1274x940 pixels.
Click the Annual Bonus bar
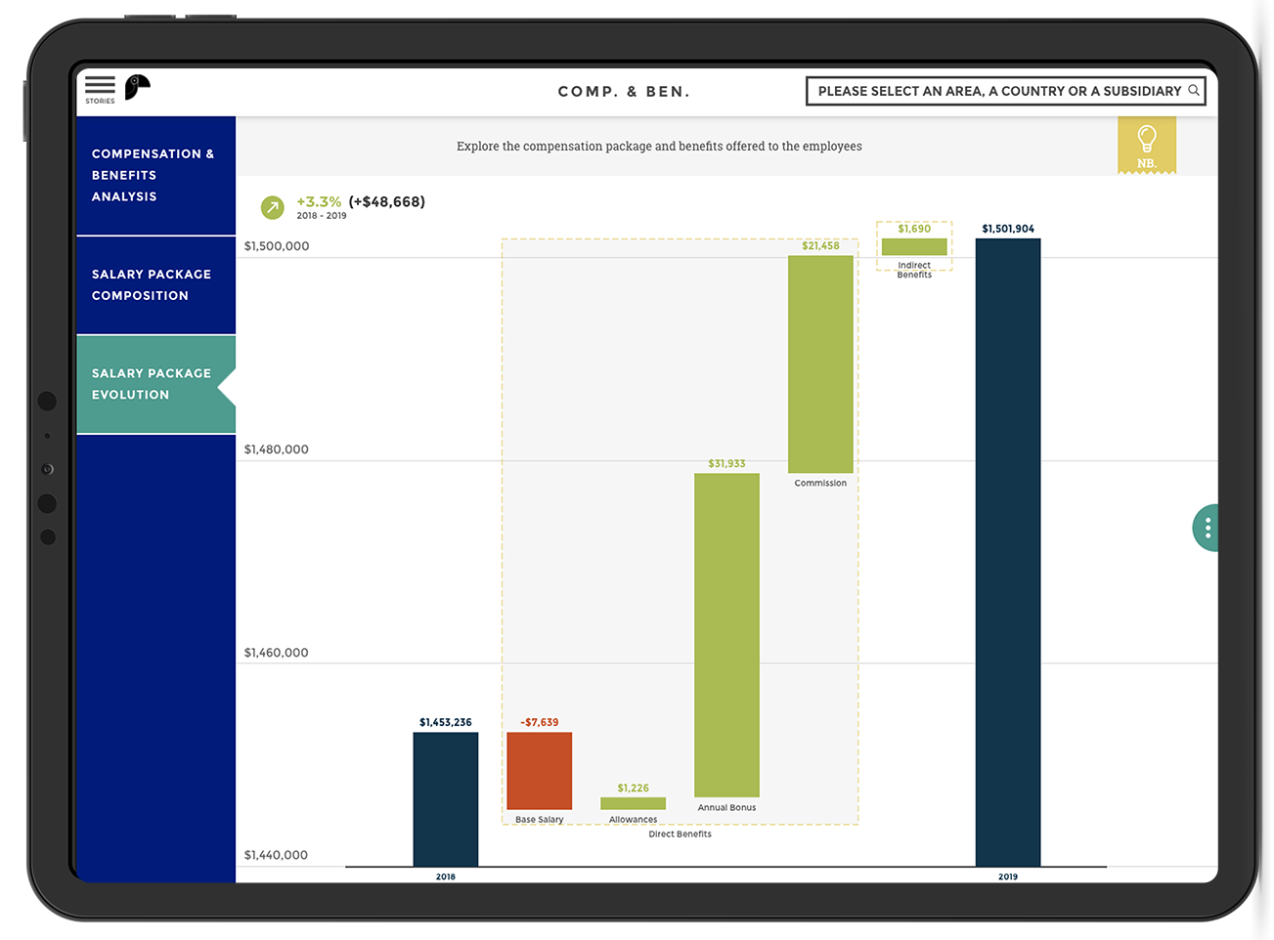click(x=726, y=635)
